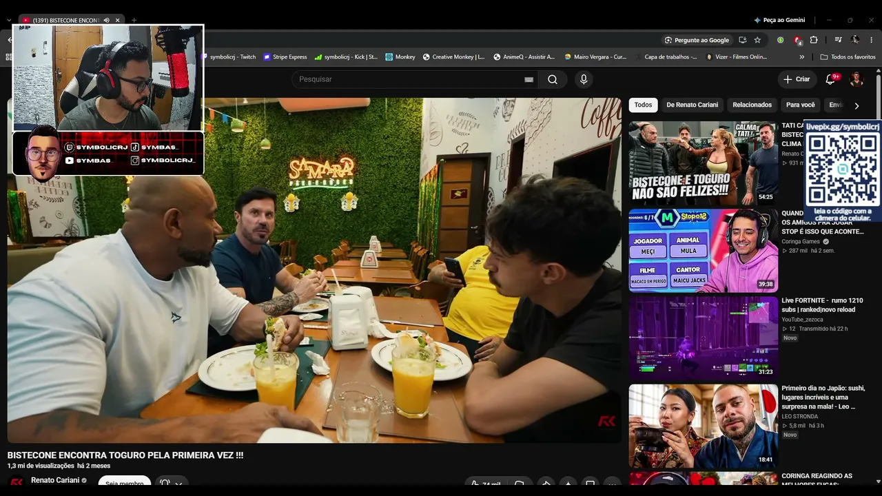Open the Stopots Coringa Games video thumbnail
Screen dimensions: 882x496
tap(704, 251)
